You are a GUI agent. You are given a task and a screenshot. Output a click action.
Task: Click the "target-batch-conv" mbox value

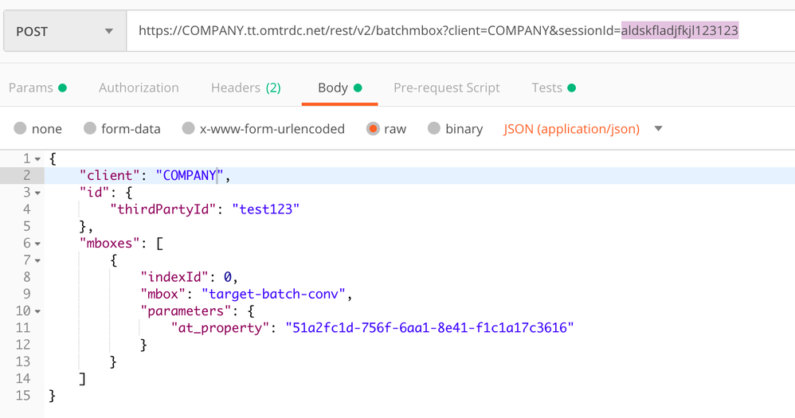tap(275, 294)
